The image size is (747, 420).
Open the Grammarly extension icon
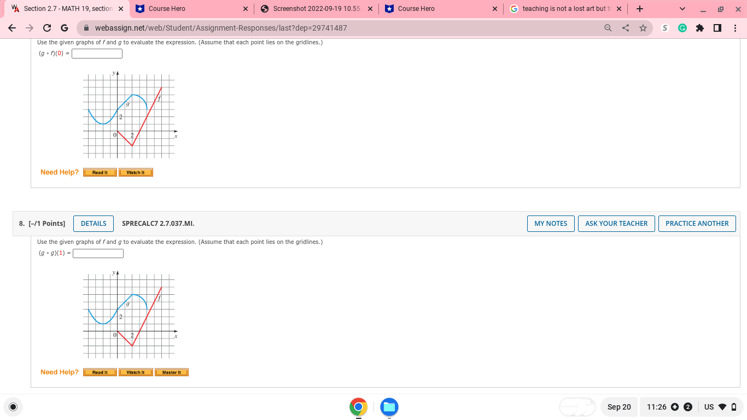(682, 28)
